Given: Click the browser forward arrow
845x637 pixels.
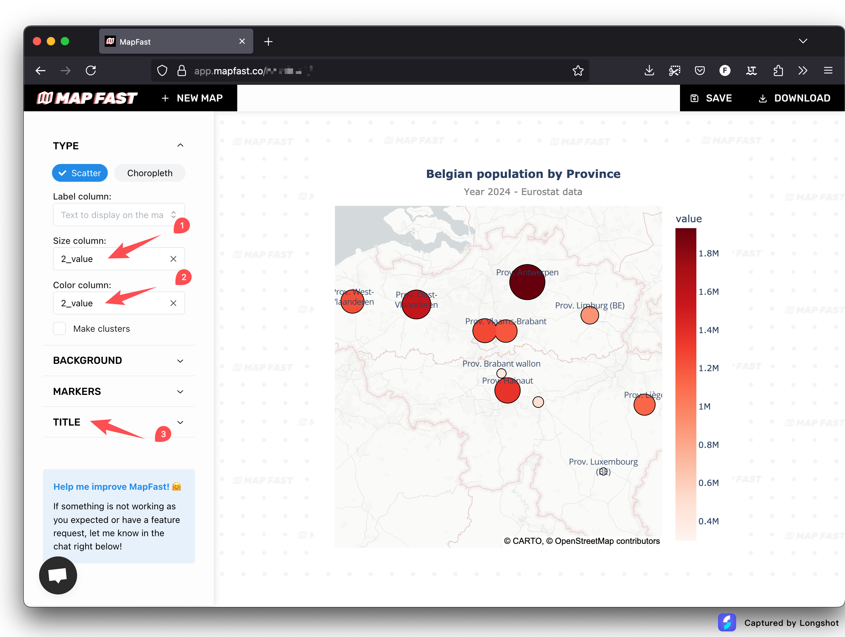Looking at the screenshot, I should click(x=66, y=71).
